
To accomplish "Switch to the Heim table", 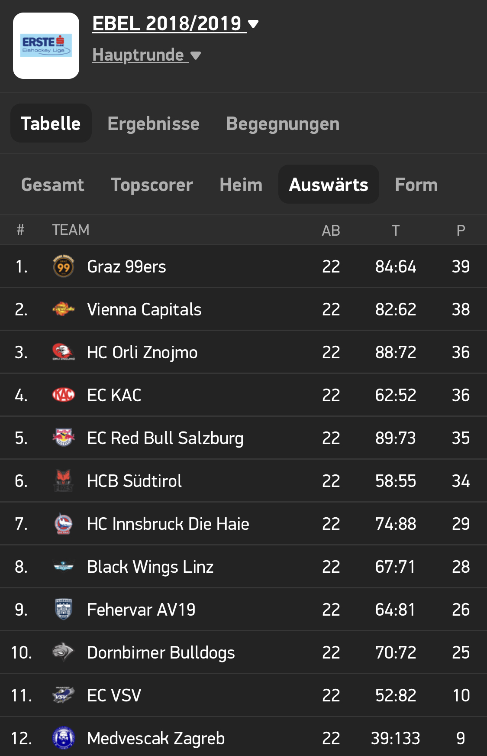I will click(241, 185).
